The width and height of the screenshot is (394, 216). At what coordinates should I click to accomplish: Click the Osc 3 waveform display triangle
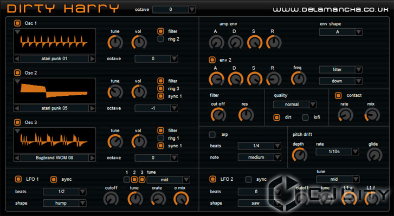tap(17, 131)
